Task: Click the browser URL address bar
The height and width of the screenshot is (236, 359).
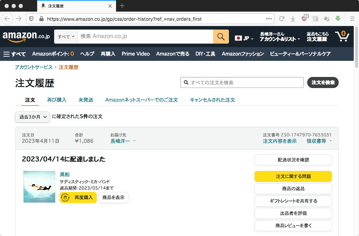Action: (x=150, y=19)
